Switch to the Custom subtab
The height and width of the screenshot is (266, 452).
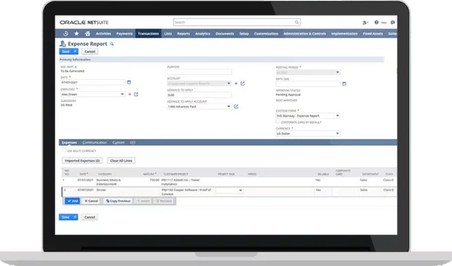[x=119, y=142]
